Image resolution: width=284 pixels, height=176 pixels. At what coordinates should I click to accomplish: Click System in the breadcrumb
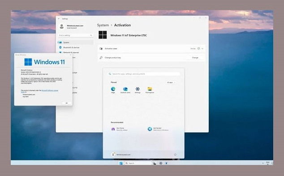(x=103, y=25)
